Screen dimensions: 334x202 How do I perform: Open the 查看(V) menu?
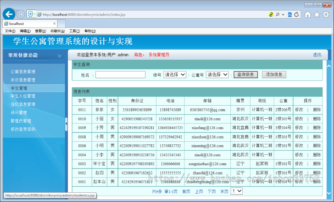(40, 31)
